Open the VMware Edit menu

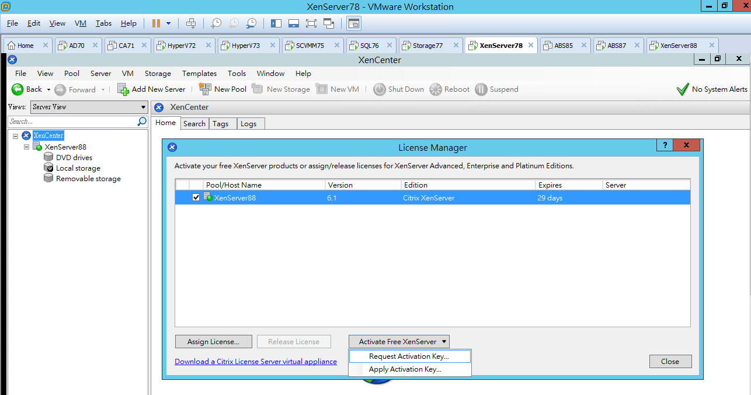point(34,23)
